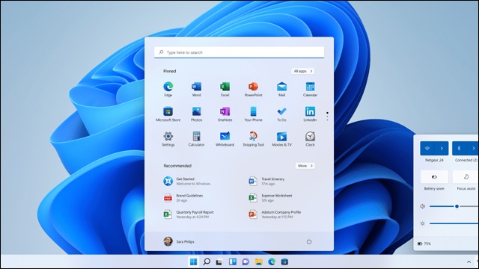
Task: Click More in Recommended section
Action: 305,166
